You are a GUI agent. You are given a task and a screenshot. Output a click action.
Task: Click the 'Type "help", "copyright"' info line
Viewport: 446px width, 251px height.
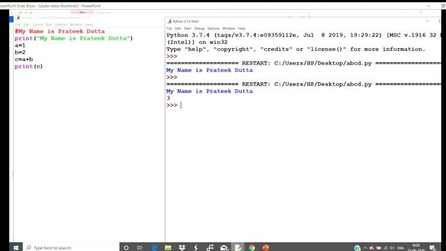(x=295, y=50)
